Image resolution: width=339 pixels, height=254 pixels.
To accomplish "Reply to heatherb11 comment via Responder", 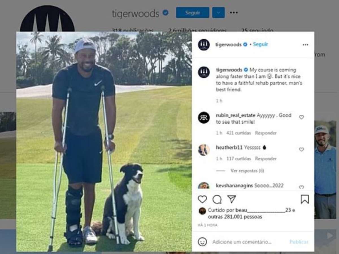I will (x=266, y=159).
